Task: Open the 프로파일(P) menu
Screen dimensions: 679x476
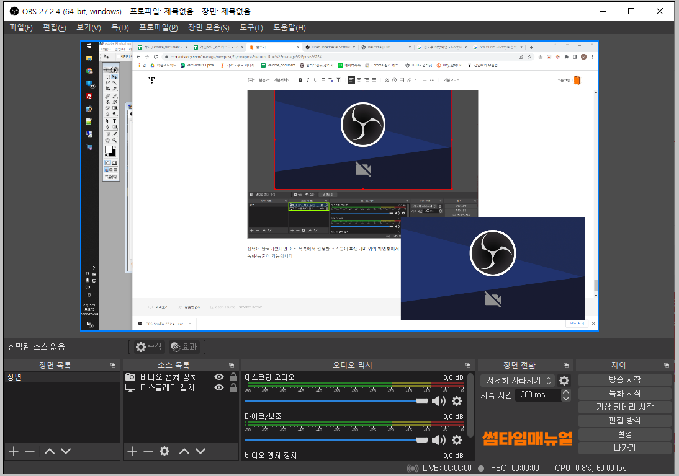Action: (x=158, y=28)
